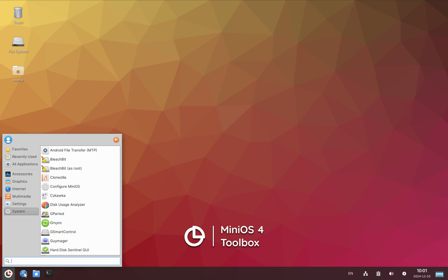Open Disk Usage Analyzer
The image size is (448, 280).
(x=80, y=205)
